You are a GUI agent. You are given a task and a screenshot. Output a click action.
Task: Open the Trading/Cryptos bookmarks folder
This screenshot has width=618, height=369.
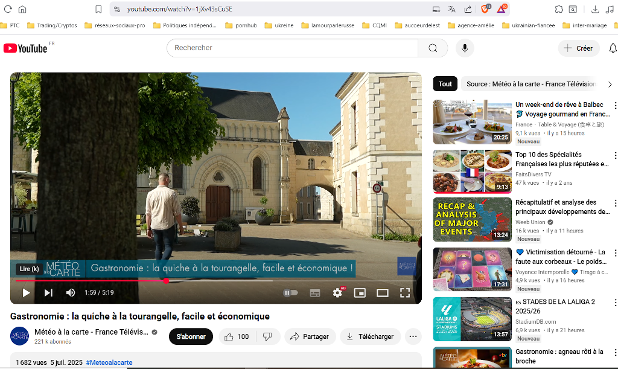tap(52, 25)
